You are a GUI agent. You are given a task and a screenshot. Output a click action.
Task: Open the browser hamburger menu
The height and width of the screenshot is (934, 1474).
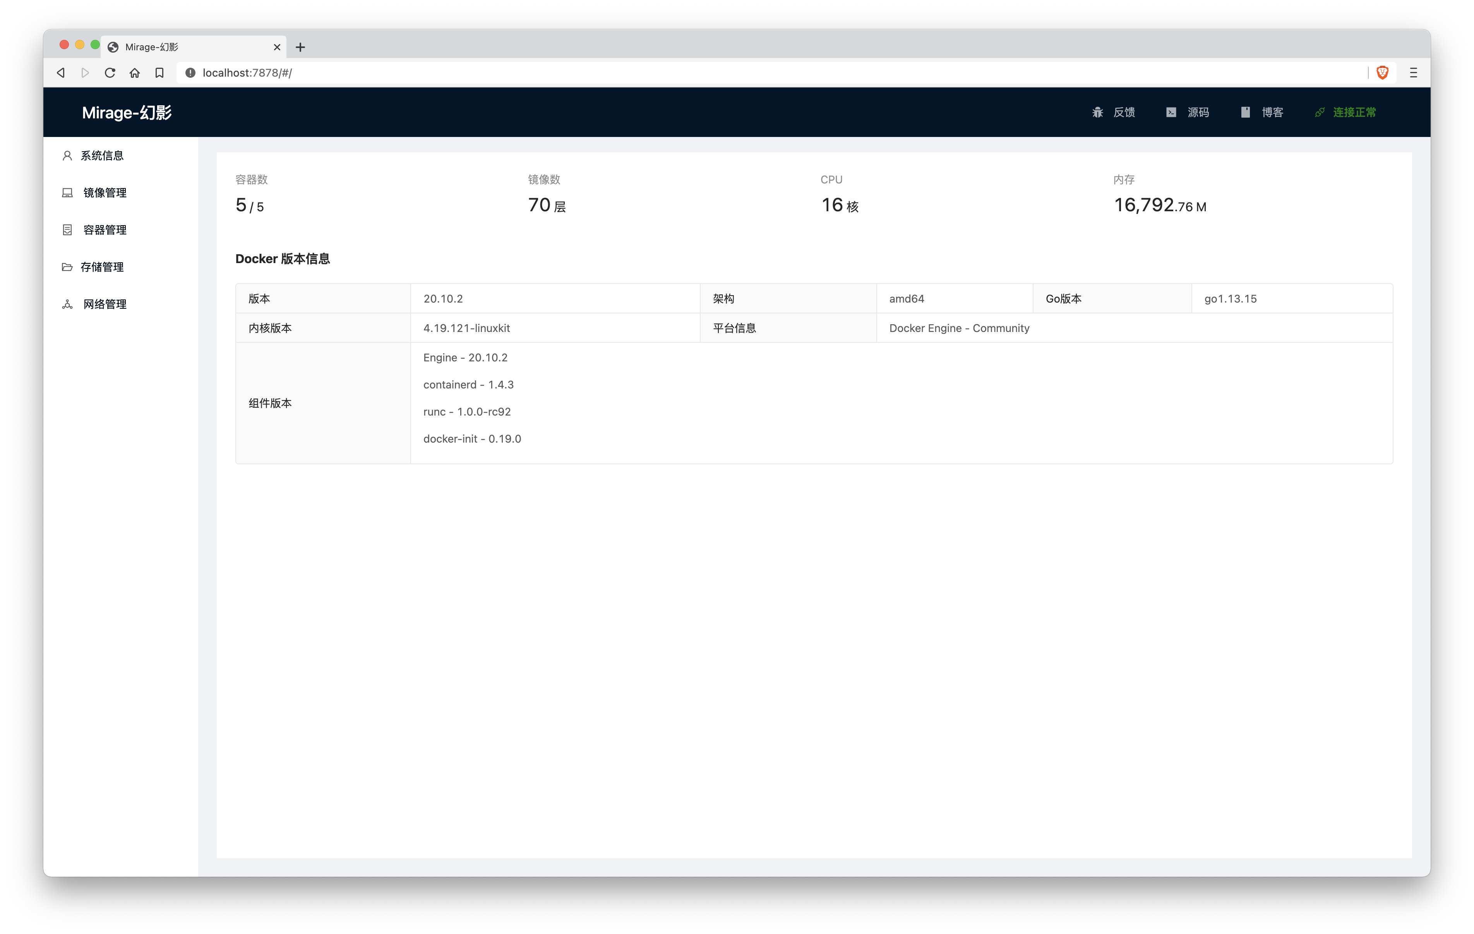tap(1413, 73)
